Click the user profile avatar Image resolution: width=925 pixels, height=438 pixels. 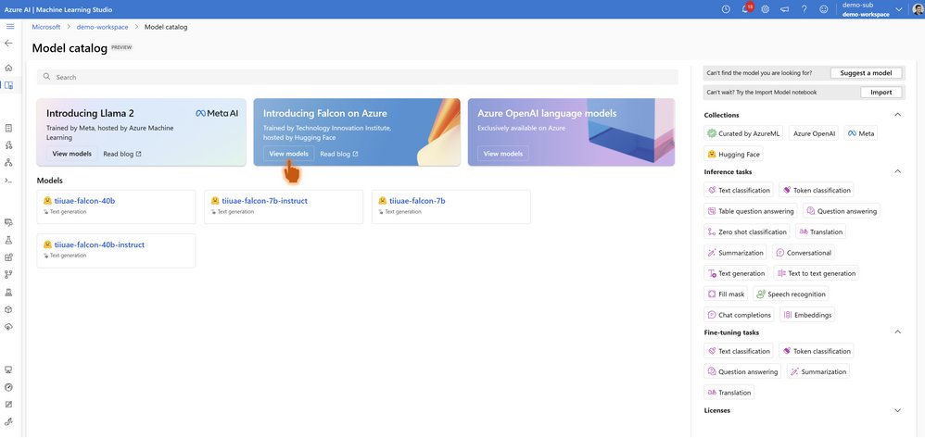(918, 9)
